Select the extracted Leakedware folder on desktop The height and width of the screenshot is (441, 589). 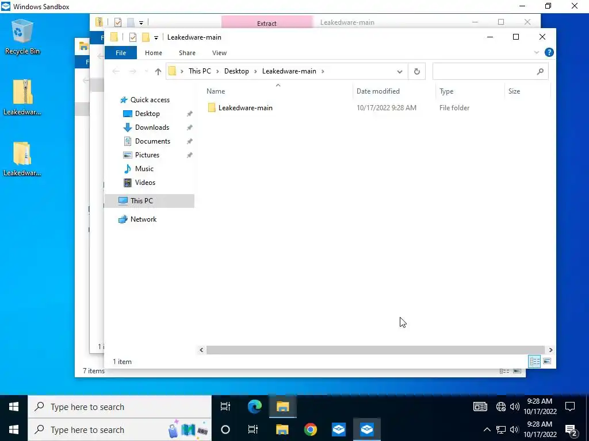coord(22,158)
